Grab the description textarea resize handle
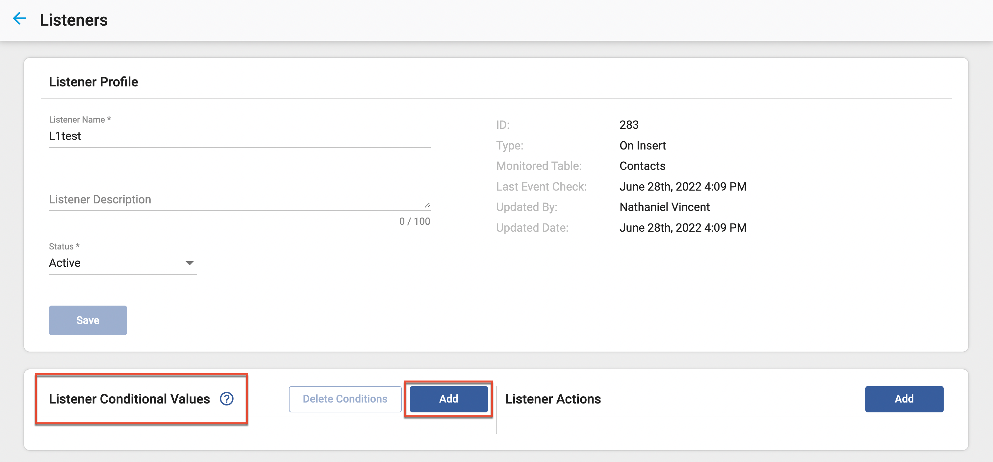Viewport: 993px width, 462px height. pos(427,205)
